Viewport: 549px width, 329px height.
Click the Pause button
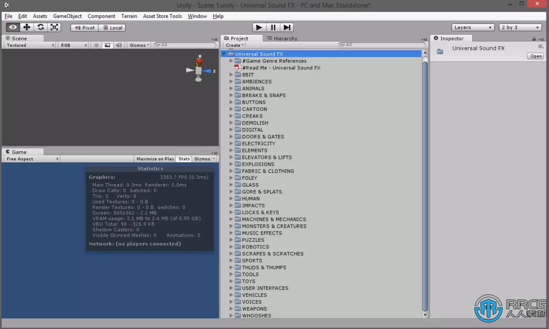click(x=273, y=27)
